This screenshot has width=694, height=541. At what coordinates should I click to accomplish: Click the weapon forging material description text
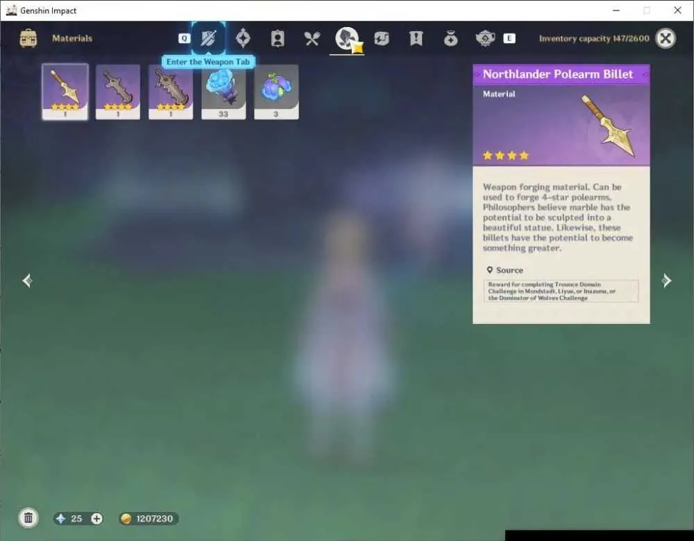pos(558,218)
